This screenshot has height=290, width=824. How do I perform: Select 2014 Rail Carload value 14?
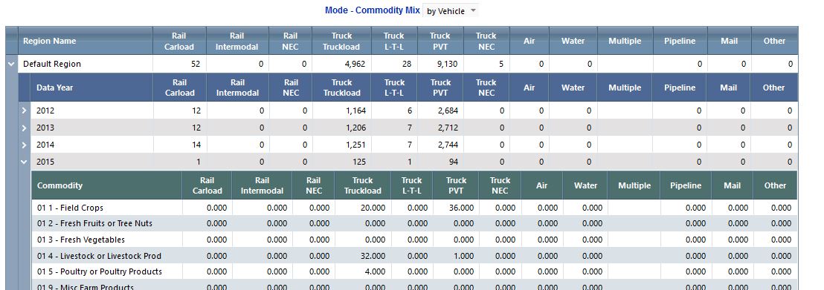(x=180, y=145)
